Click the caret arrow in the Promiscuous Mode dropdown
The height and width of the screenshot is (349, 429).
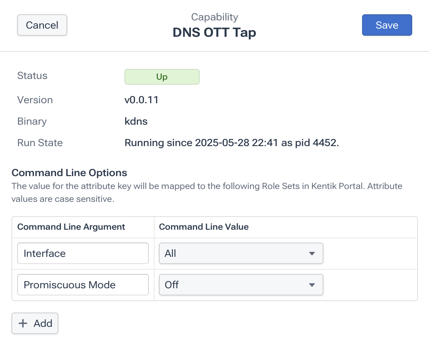click(x=312, y=285)
